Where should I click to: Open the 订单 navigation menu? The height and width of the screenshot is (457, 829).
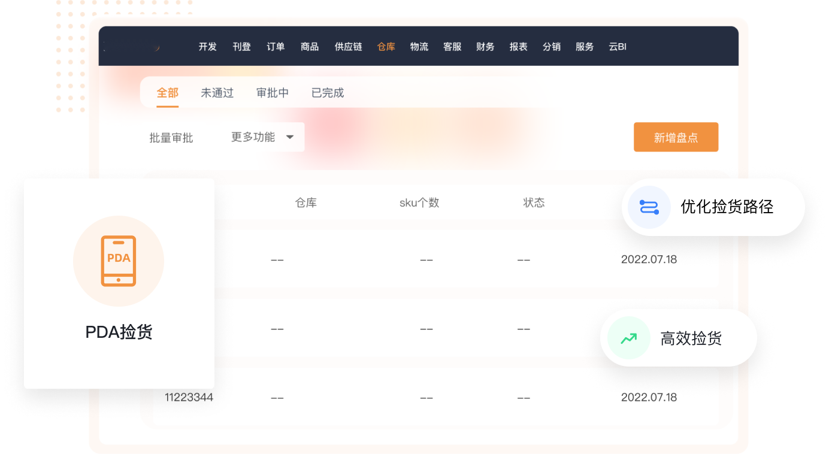tap(276, 47)
